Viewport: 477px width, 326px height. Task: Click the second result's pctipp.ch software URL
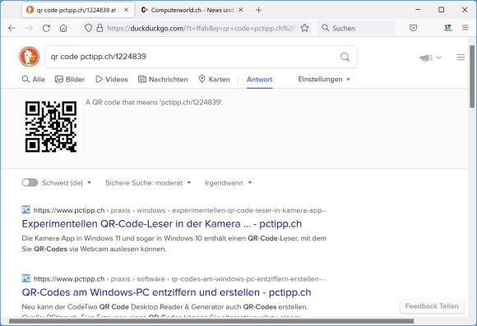click(179, 278)
